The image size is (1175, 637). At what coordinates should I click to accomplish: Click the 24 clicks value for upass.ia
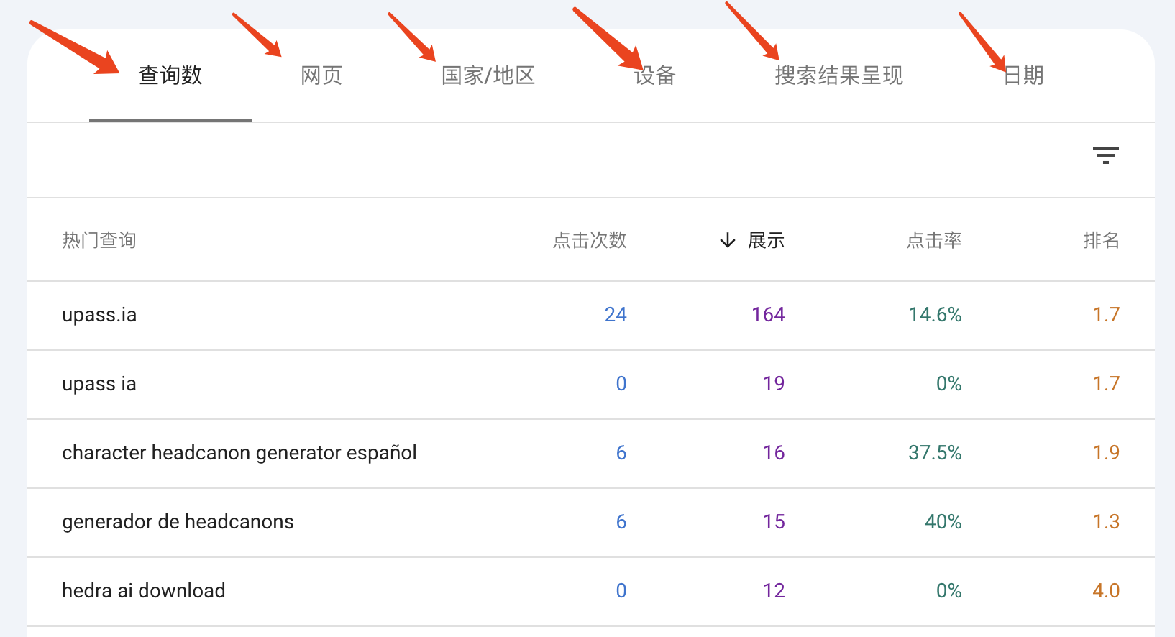click(x=616, y=315)
